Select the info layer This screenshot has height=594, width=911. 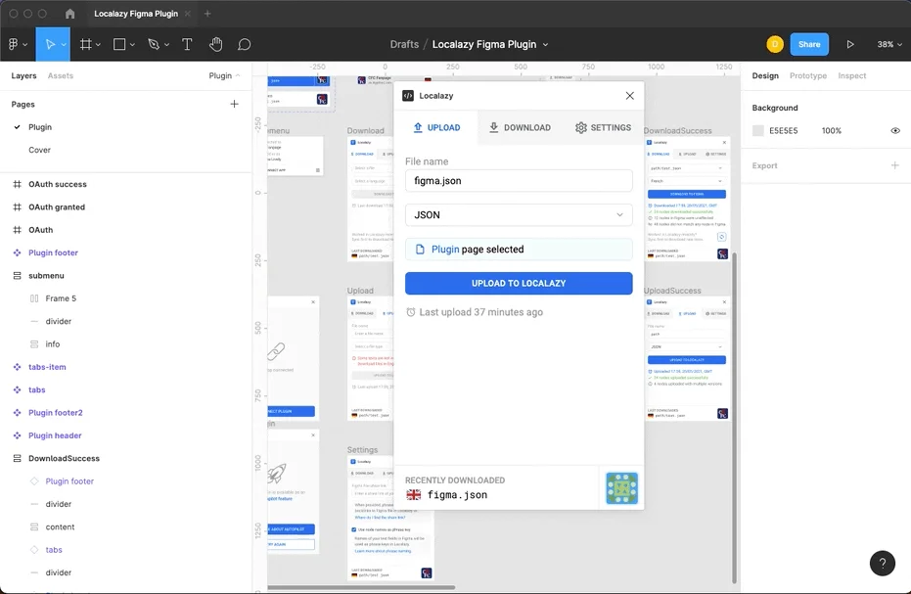[x=52, y=344]
